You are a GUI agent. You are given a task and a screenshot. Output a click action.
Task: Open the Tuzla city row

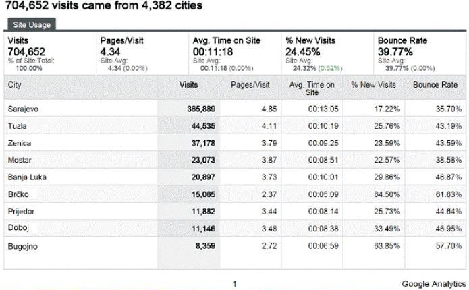18,126
